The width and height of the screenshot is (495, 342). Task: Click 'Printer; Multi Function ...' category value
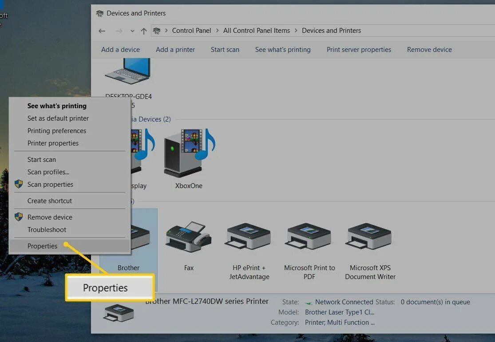(340, 322)
